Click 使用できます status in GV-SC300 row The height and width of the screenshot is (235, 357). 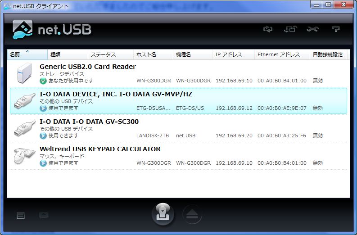63,136
